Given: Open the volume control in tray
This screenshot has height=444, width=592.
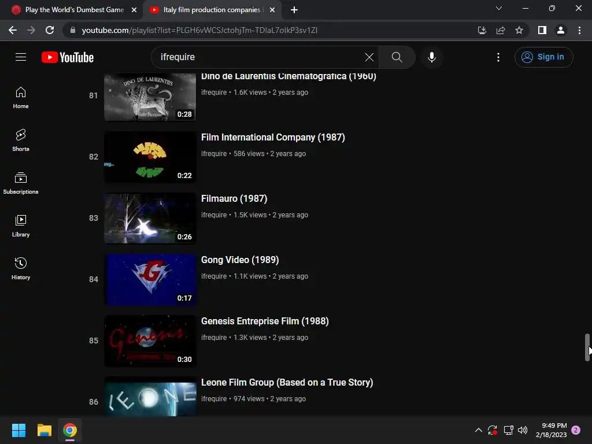Looking at the screenshot, I should (x=523, y=430).
